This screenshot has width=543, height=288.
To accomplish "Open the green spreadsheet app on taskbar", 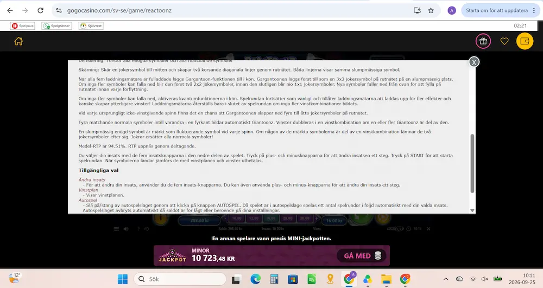I will pyautogui.click(x=312, y=279).
